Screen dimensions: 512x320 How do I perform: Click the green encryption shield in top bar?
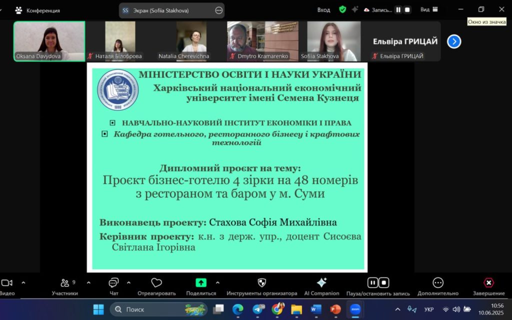click(342, 9)
